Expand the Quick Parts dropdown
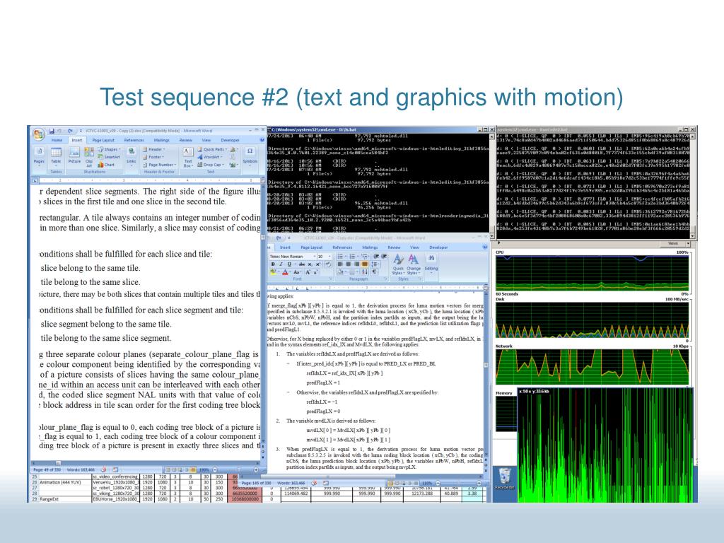 (213, 149)
